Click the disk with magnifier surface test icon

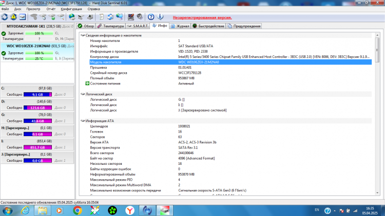coord(61,17)
